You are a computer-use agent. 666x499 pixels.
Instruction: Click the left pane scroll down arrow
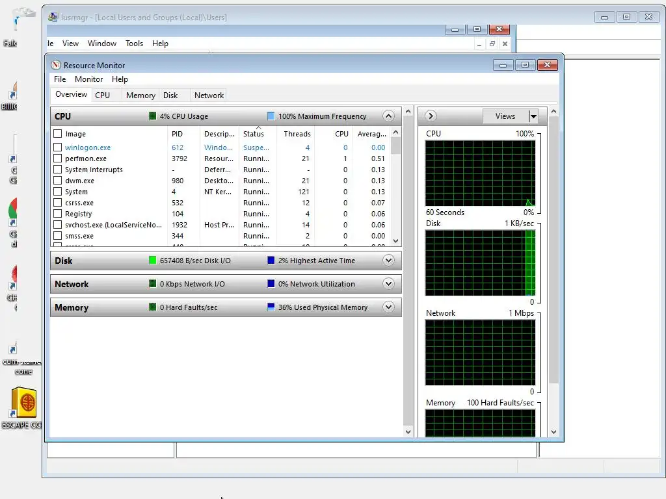click(408, 432)
